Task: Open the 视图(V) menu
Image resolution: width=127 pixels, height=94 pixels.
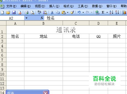Action: tap(40, 6)
